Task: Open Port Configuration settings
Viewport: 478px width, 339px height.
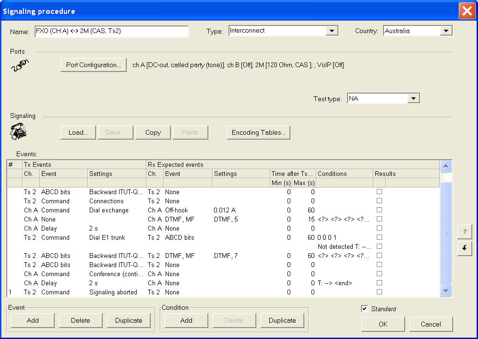Action: [x=93, y=65]
